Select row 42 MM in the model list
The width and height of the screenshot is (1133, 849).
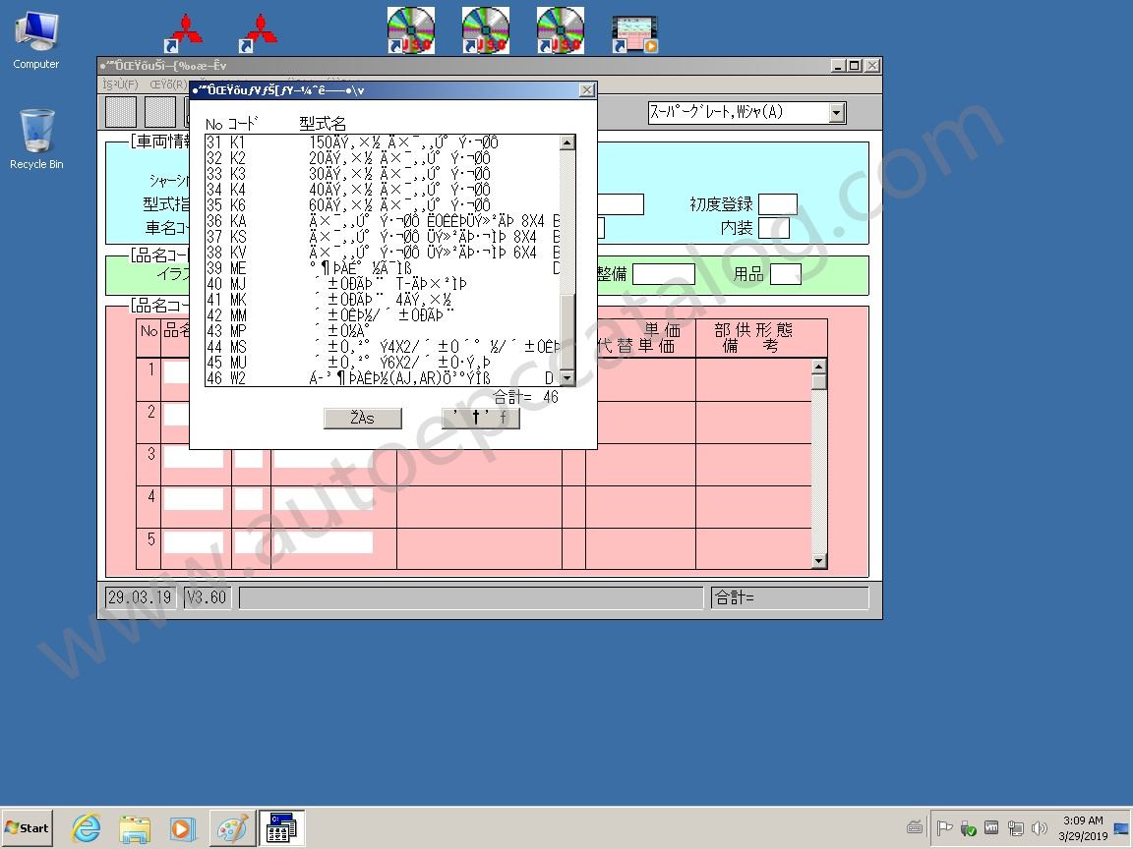[383, 315]
